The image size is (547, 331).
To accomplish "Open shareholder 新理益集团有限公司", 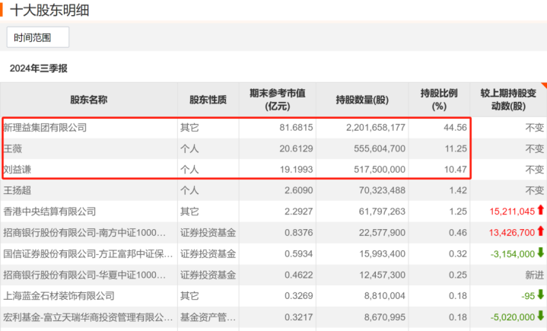I will [45, 128].
